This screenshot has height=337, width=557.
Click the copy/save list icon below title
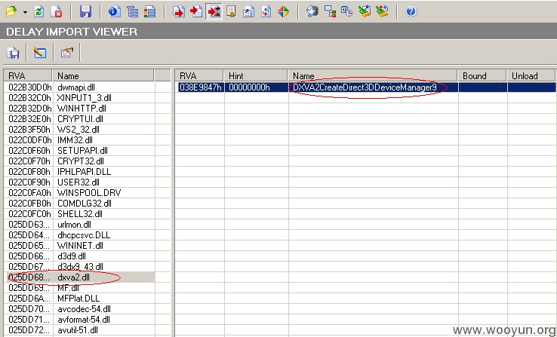13,53
